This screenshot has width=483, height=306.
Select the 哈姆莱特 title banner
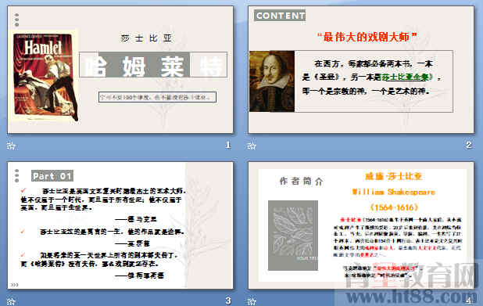pyautogui.click(x=153, y=65)
